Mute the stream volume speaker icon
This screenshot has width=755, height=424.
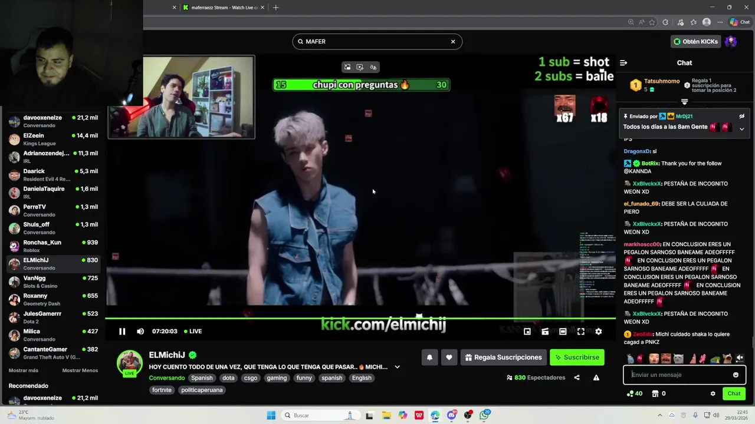point(140,332)
